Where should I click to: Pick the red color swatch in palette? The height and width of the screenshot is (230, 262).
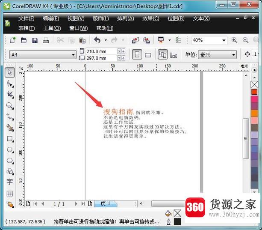254,92
